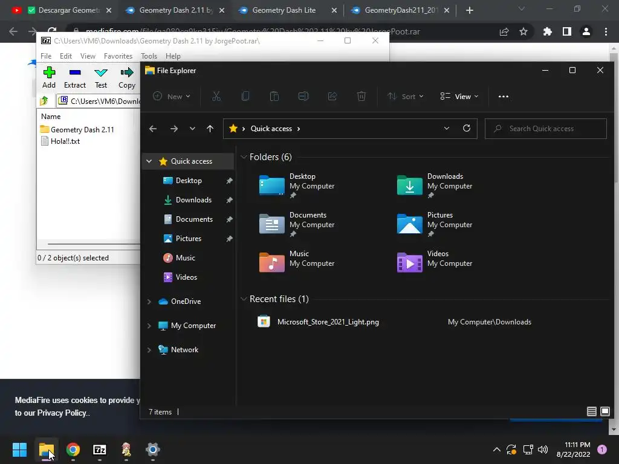The width and height of the screenshot is (619, 464).
Task: Click the Add button in 7-Zip
Action: point(49,78)
